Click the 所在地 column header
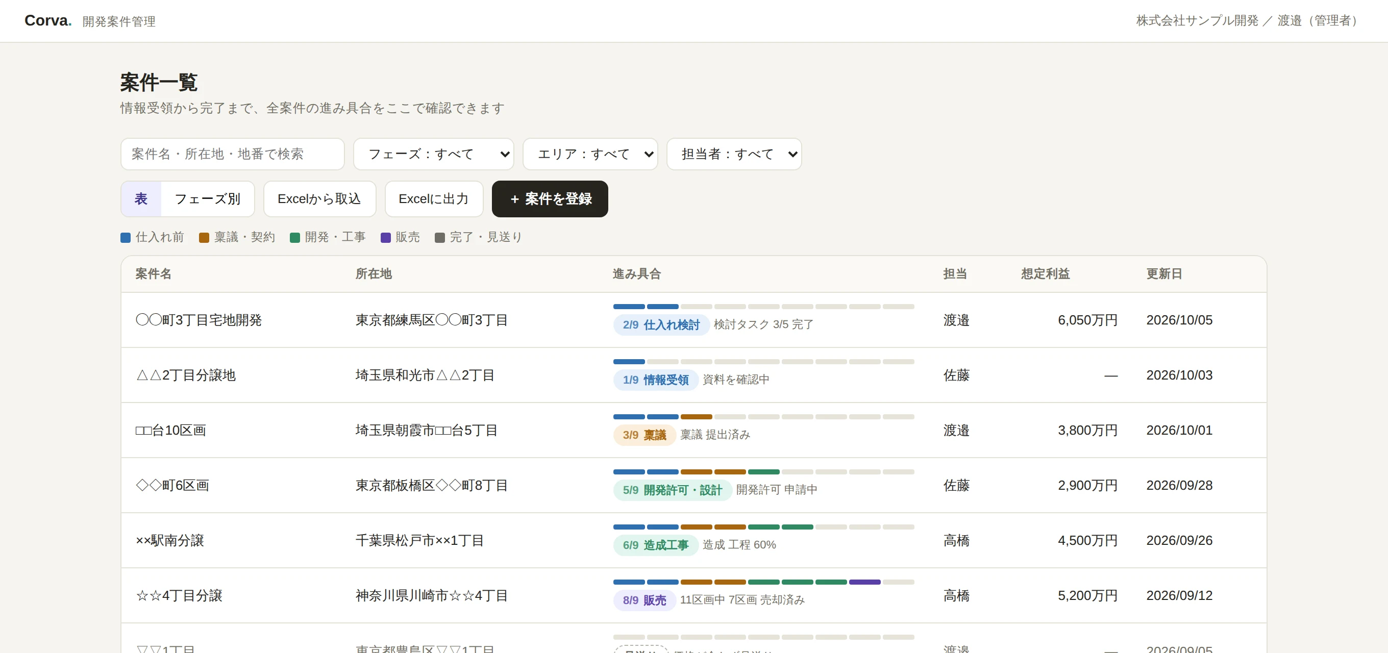1388x653 pixels. 374,274
